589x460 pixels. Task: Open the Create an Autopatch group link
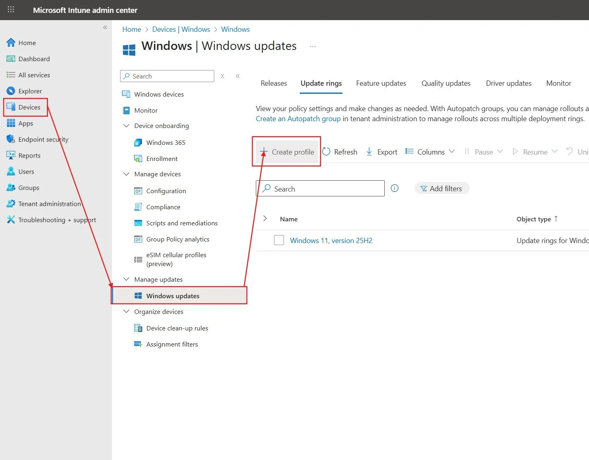coord(298,119)
